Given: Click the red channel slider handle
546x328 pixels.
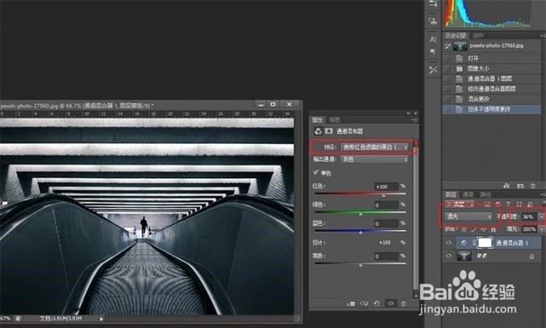Looking at the screenshot, I should 383,195.
